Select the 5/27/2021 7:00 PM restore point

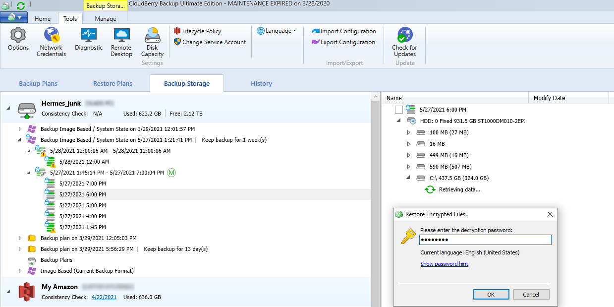[x=83, y=184]
